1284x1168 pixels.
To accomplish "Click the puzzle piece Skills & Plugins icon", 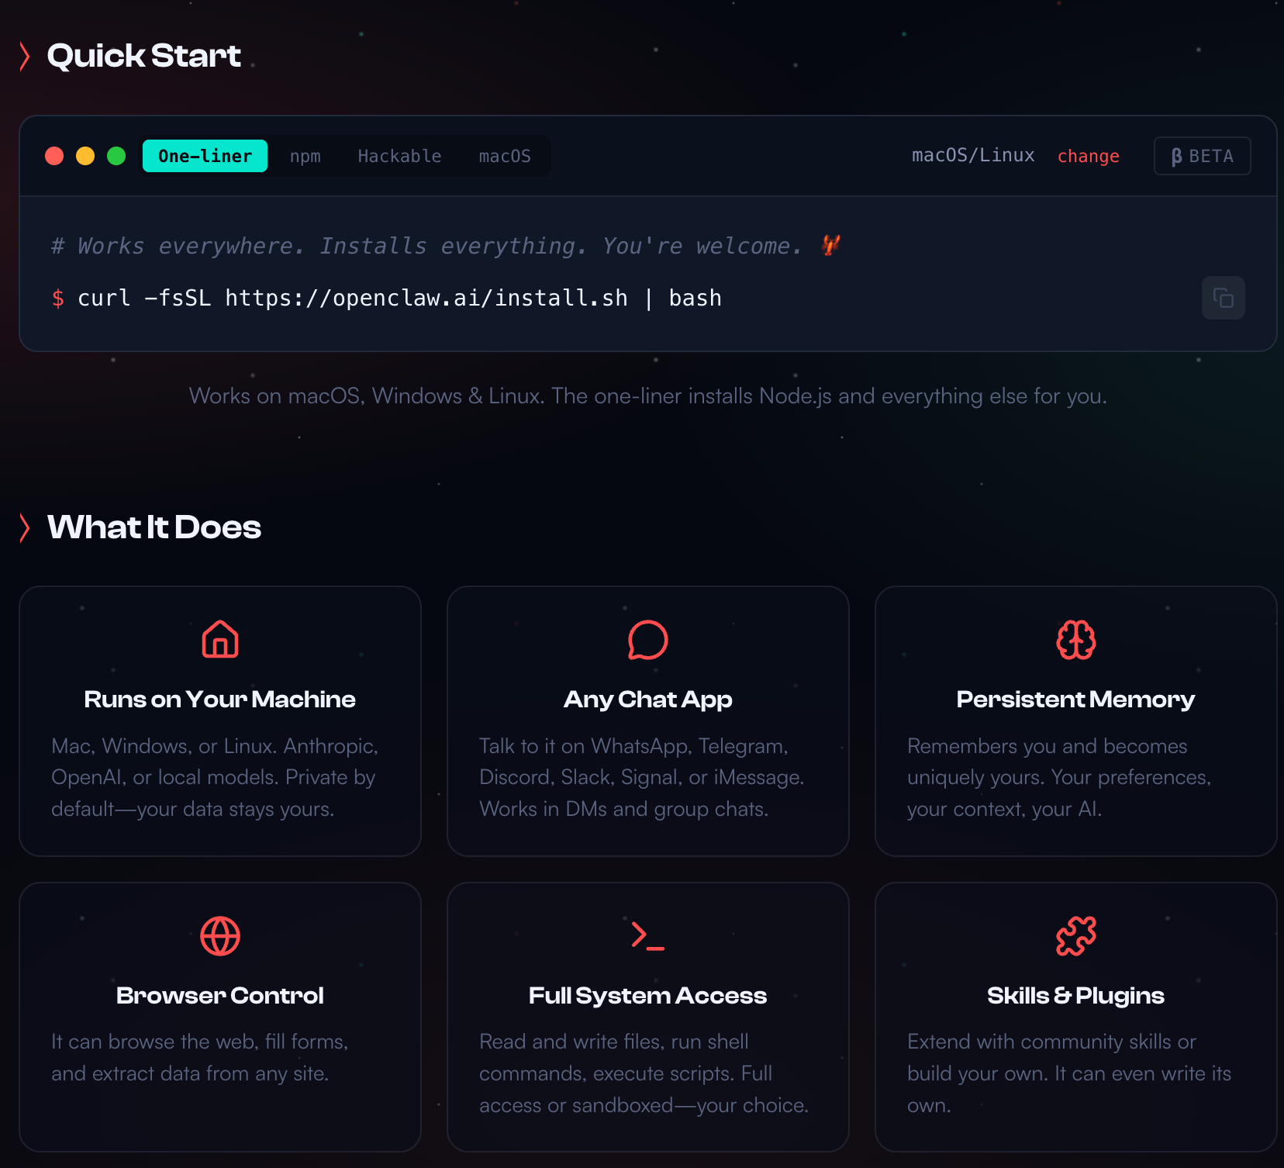I will pyautogui.click(x=1075, y=936).
